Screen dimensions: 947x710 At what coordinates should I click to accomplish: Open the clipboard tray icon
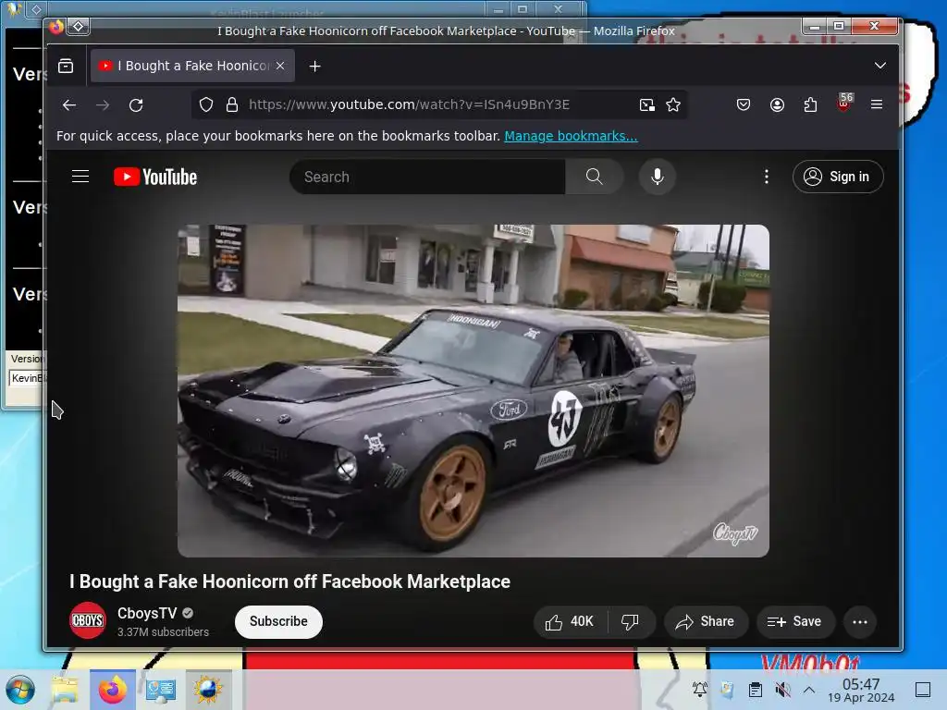tap(755, 690)
